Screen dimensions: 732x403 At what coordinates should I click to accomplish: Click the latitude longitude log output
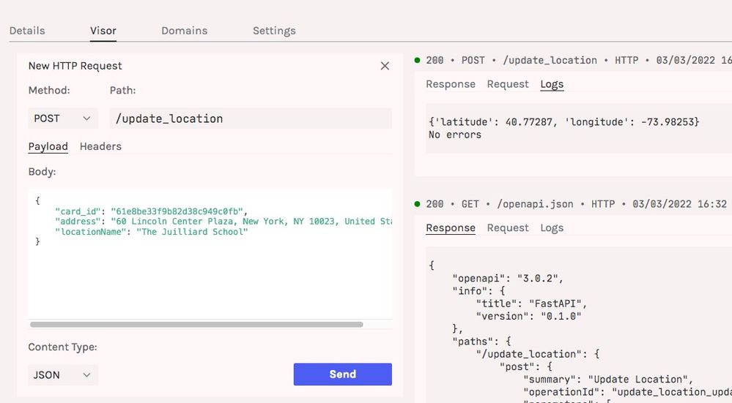click(x=564, y=122)
